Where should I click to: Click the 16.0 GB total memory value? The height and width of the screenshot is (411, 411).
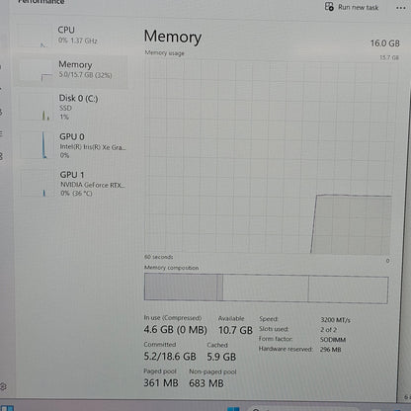[x=384, y=43]
